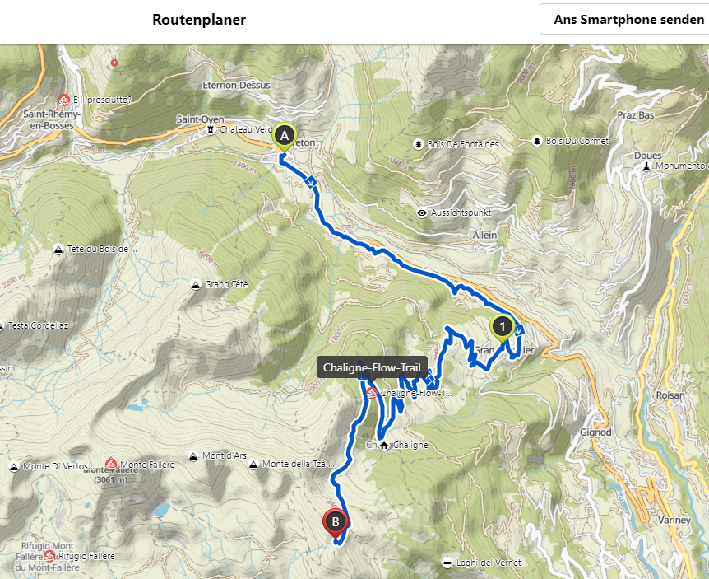Click the Mont d'Ars summit icon
Viewport: 709px width, 579px height.
[193, 455]
